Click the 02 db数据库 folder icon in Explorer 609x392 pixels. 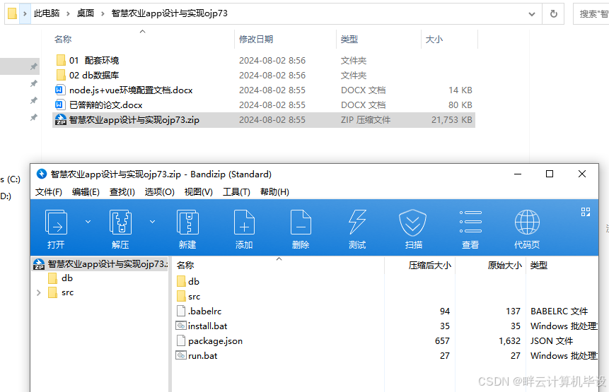pyautogui.click(x=61, y=75)
